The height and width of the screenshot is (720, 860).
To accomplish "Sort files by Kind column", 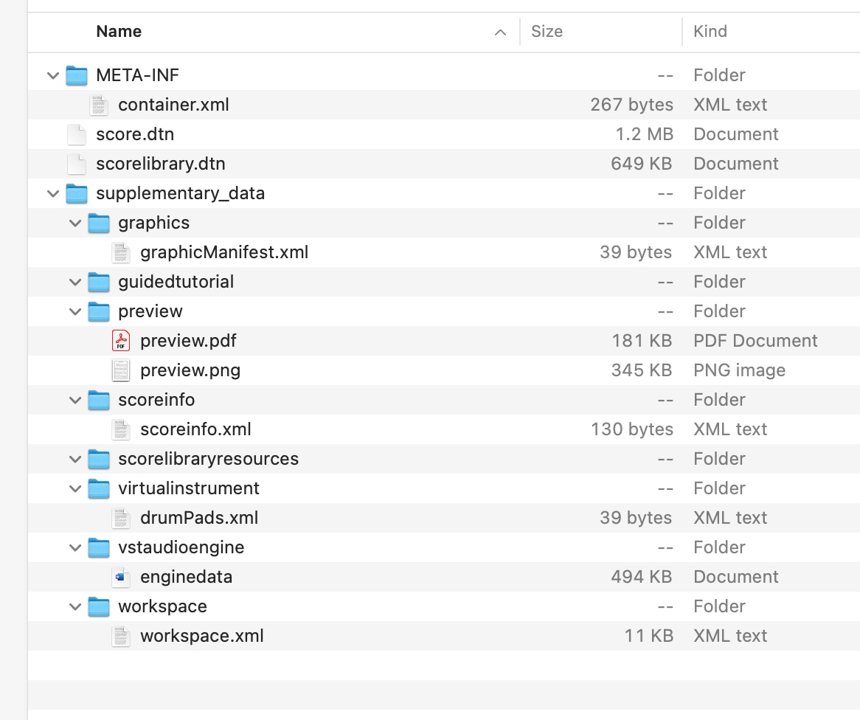I will point(710,32).
